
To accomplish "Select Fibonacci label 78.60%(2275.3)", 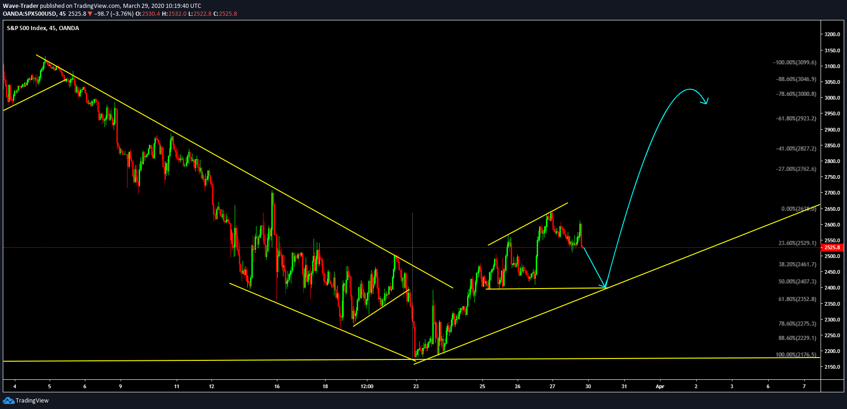I will [x=797, y=324].
